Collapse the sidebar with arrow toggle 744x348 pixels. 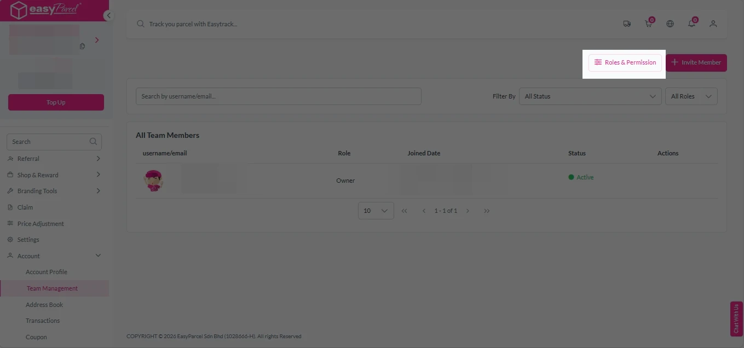(x=108, y=15)
